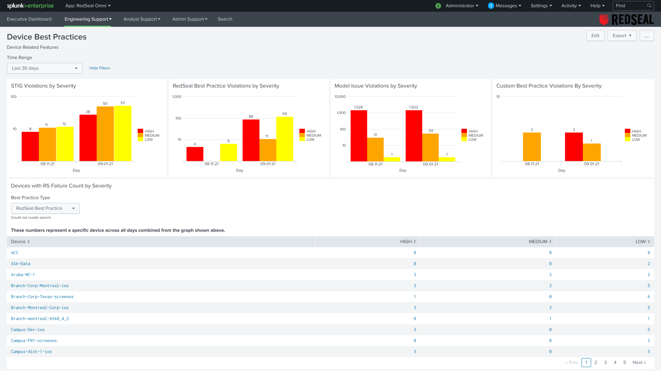Screen dimensions: 661x371
Task: Click the Splunk enterprise logo
Action: [30, 6]
